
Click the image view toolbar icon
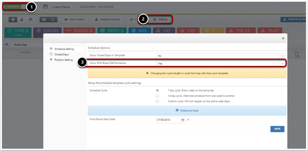[x=44, y=20]
